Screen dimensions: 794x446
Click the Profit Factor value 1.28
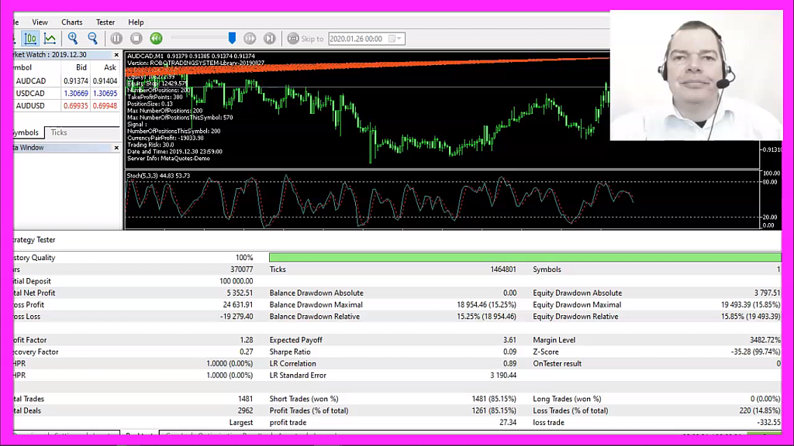[x=247, y=340]
